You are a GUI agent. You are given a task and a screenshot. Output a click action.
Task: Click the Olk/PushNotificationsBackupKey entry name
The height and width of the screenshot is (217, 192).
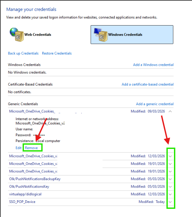click(35, 179)
